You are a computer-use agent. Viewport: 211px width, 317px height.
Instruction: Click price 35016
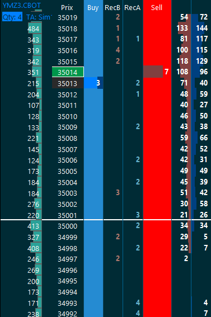click(x=67, y=50)
